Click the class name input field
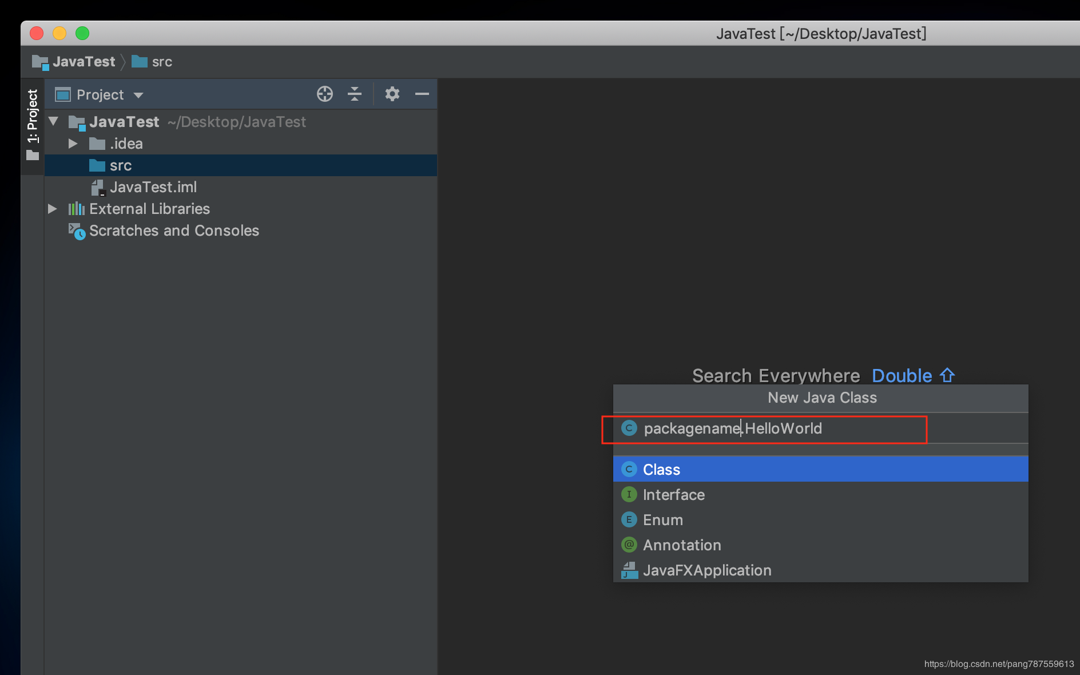Screen dimensions: 1080x675 click(x=820, y=428)
